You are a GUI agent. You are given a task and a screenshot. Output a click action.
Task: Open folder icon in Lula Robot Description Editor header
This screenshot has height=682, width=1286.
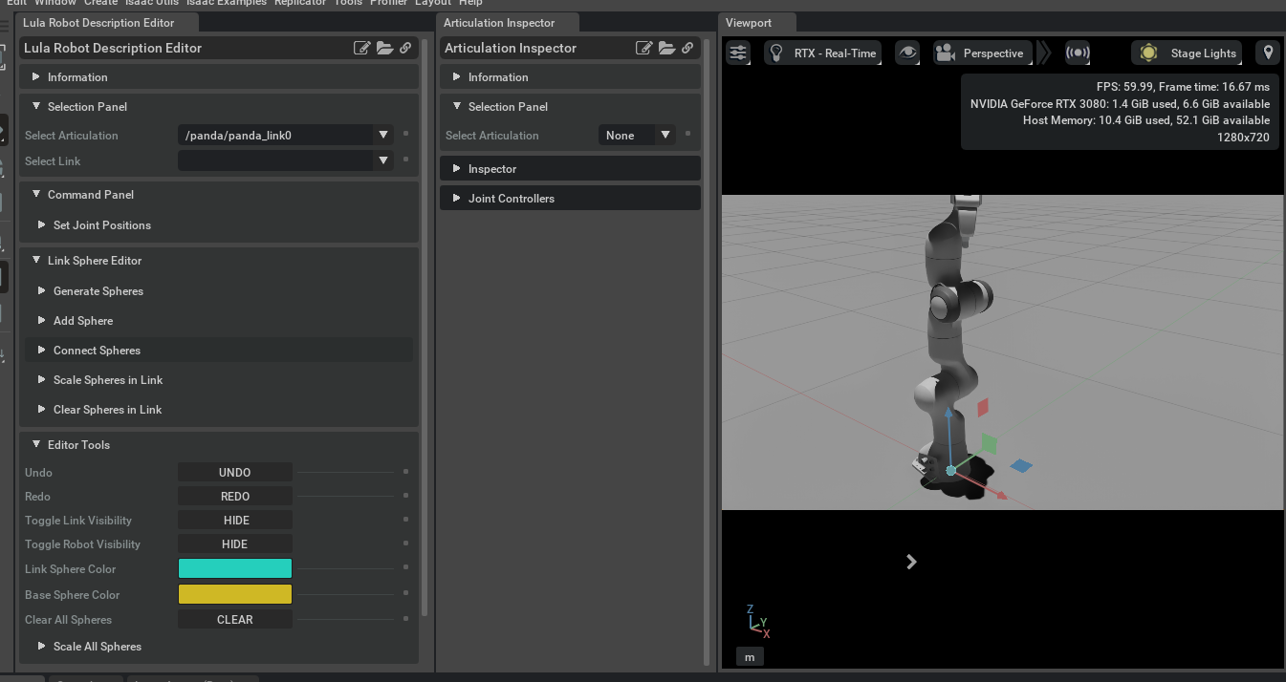(x=384, y=48)
